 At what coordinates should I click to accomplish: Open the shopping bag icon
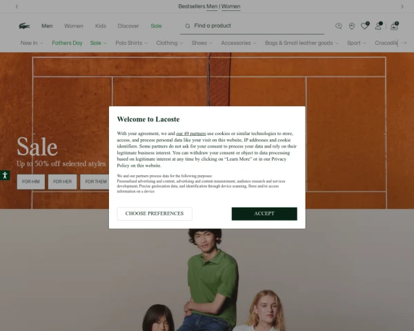coord(394,26)
